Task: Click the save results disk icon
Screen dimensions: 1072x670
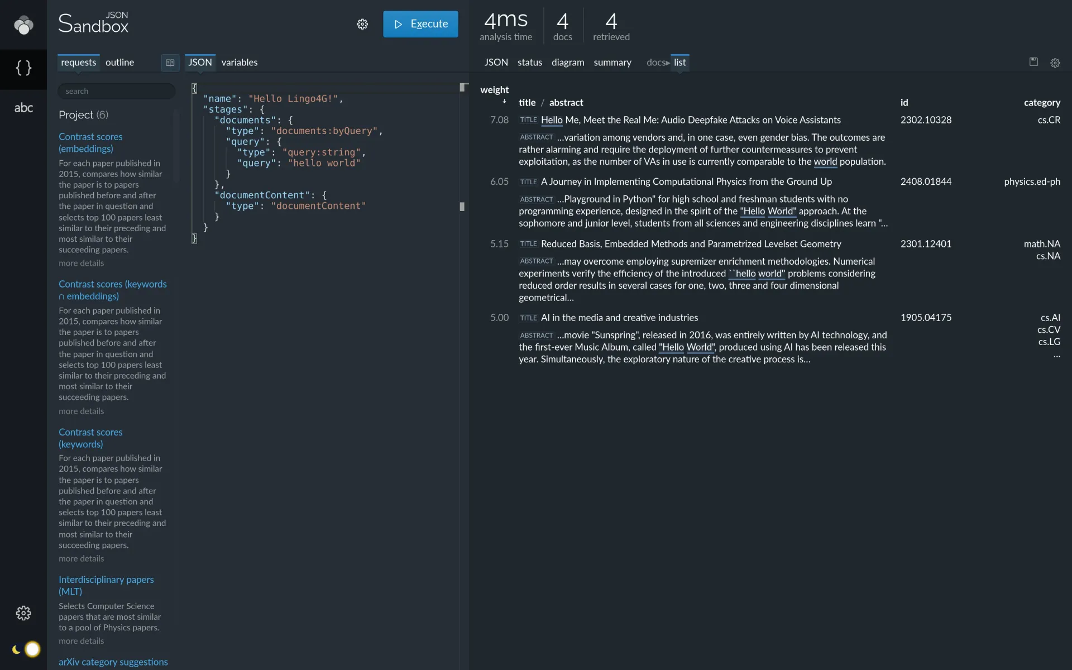Action: 1033,62
